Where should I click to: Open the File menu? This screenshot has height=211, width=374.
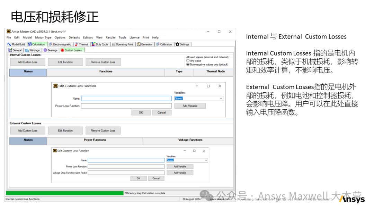(9, 37)
